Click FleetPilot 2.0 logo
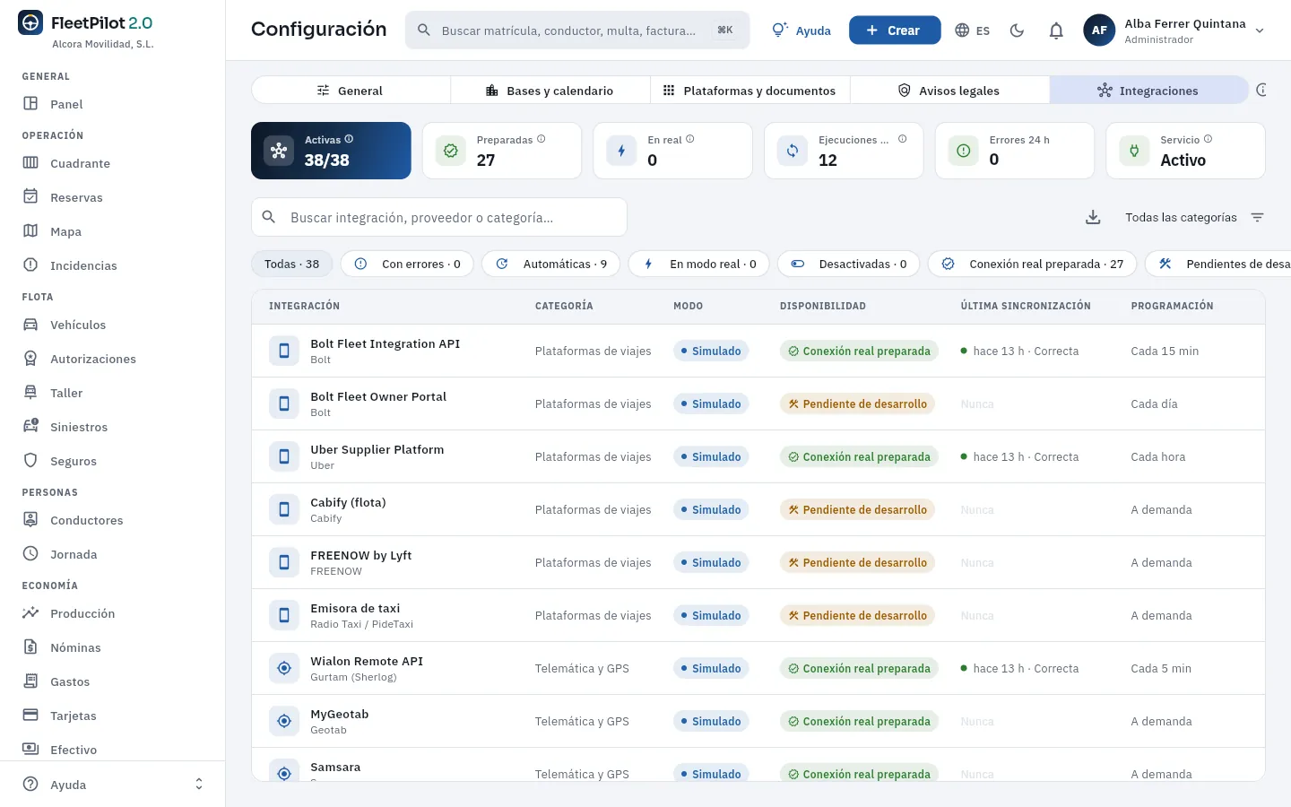 pyautogui.click(x=85, y=23)
